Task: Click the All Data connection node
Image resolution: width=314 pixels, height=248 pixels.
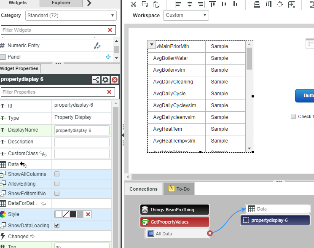Action: coord(177,234)
